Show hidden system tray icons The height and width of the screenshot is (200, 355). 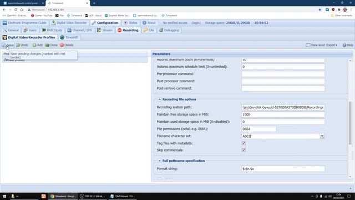[312, 196]
